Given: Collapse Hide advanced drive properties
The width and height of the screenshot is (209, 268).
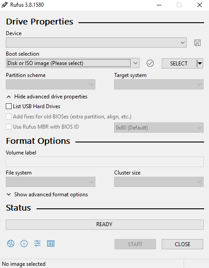Looking at the screenshot, I should point(47,97).
